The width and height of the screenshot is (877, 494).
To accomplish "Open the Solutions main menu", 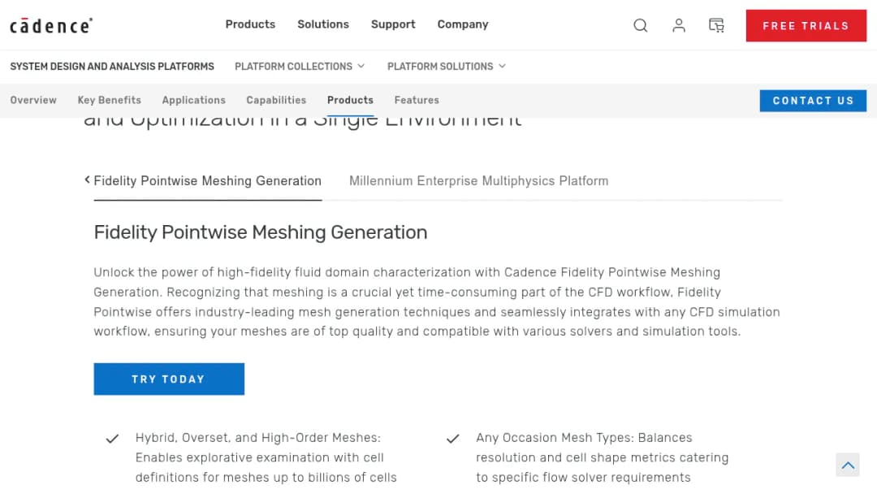I will (323, 24).
